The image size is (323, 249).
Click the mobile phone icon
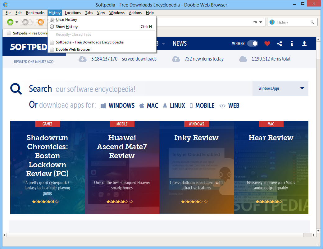point(191,106)
